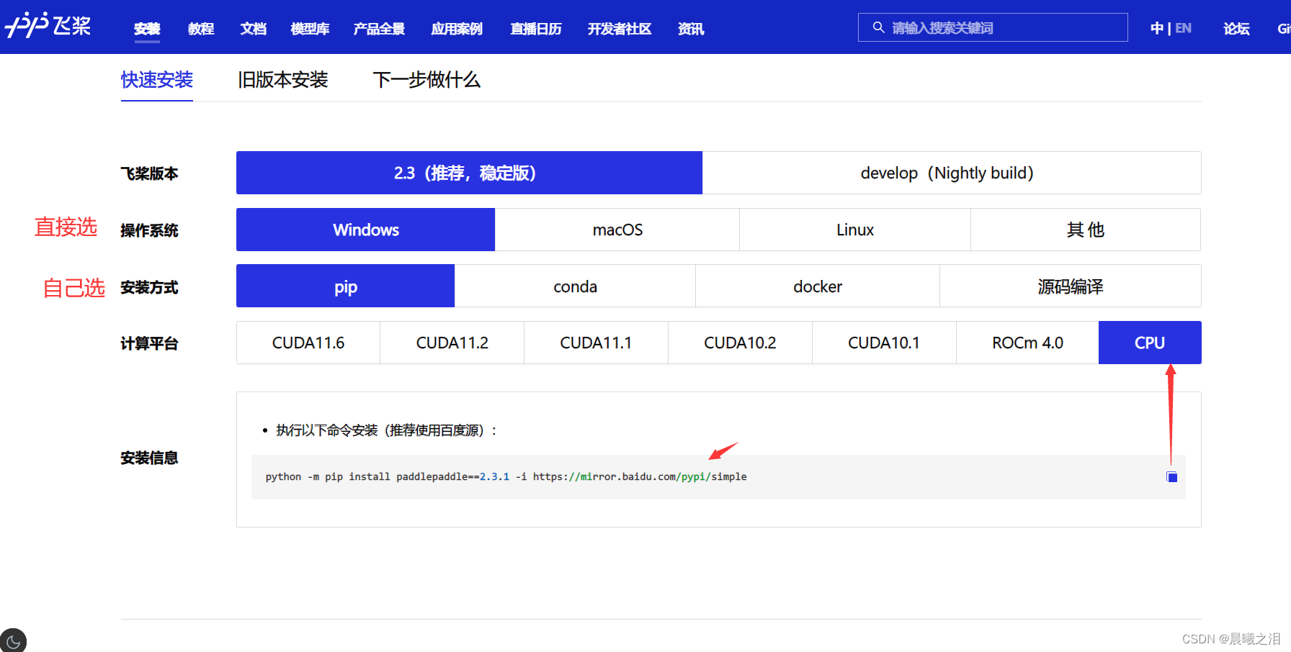
Task: Choose conda installation method
Action: (x=575, y=286)
